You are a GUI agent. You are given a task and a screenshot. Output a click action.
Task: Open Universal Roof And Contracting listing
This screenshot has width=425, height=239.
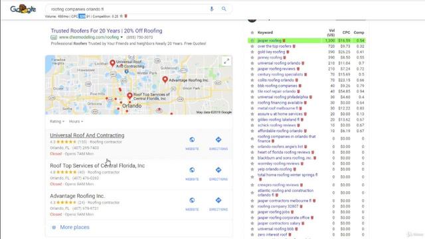87,135
